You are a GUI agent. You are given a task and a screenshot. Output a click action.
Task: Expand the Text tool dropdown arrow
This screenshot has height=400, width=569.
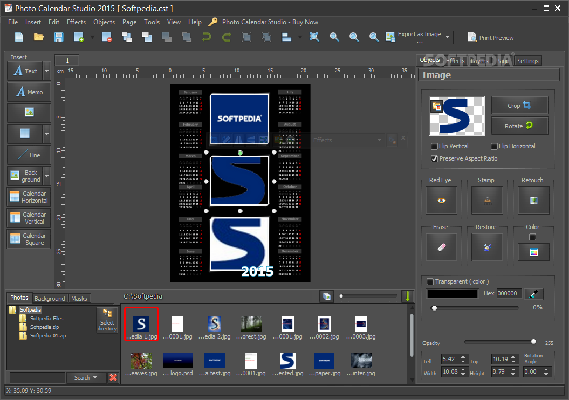pos(47,71)
